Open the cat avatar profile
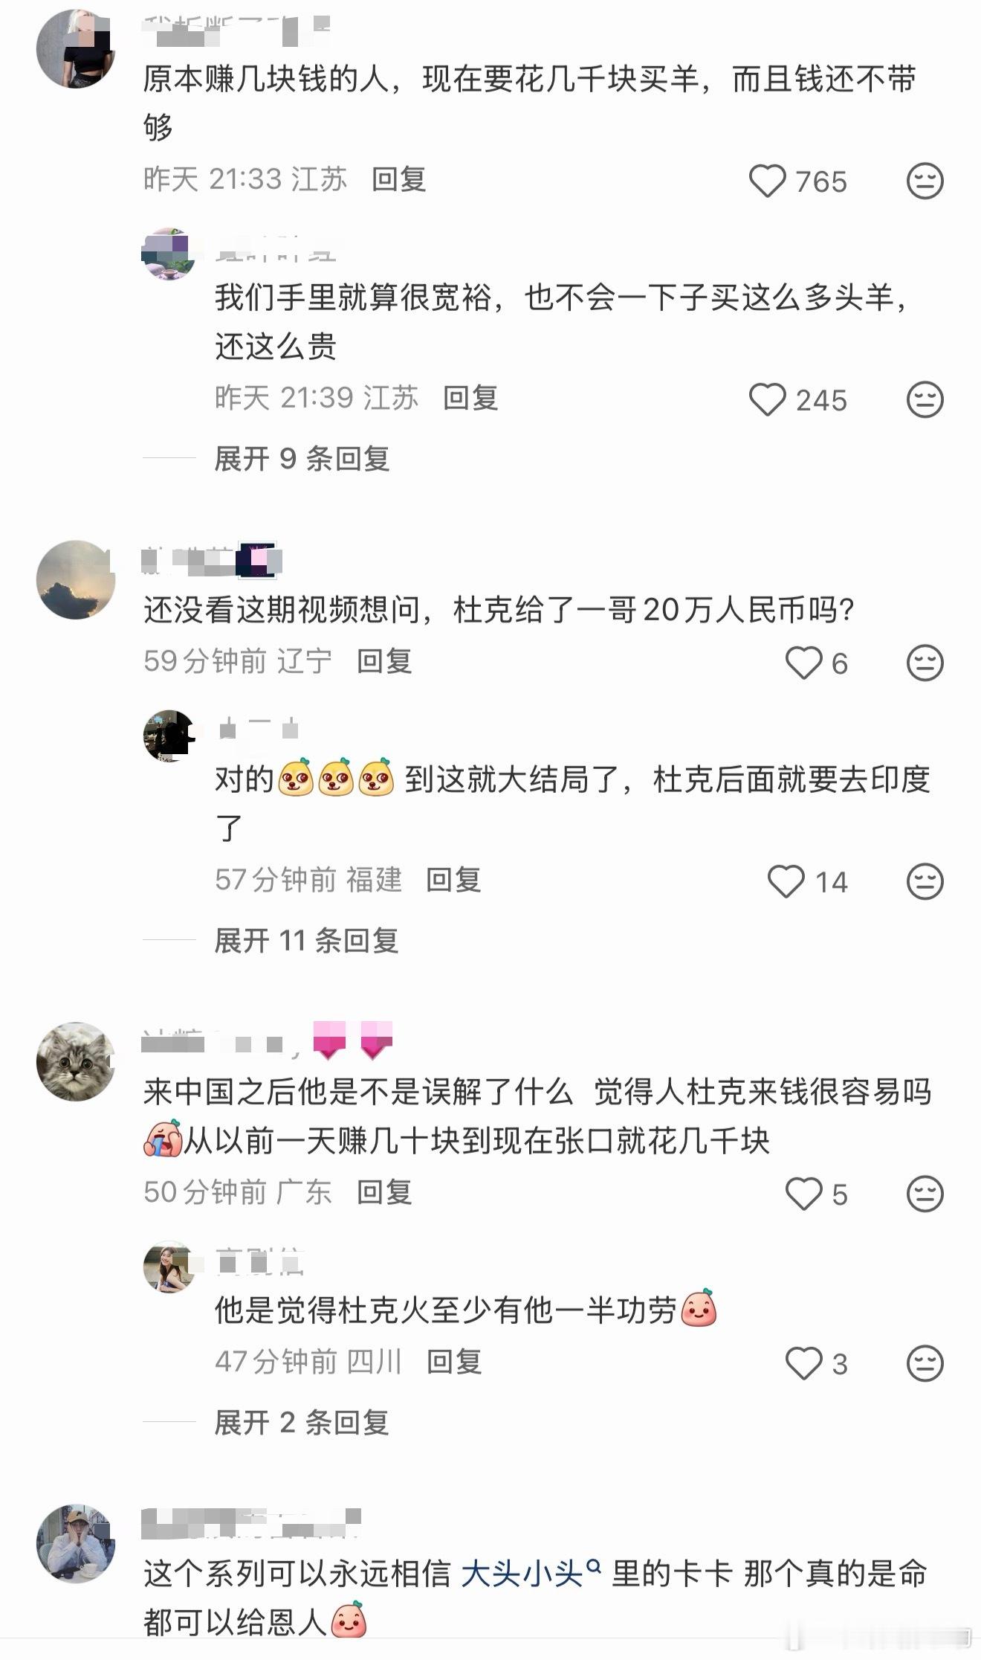The height and width of the screenshot is (1660, 981). point(76,1061)
